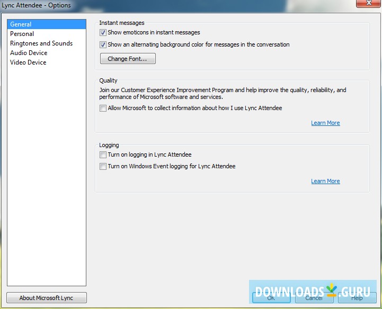Screen dimensions: 382x309
Task: Enable Windows Event logging checkbox
Action: tap(103, 167)
